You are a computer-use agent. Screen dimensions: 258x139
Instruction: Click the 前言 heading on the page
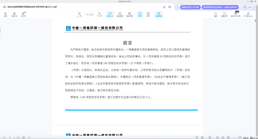pos(127,43)
